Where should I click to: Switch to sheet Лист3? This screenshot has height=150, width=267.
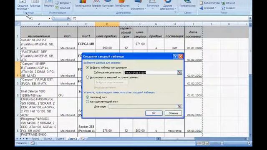(73, 139)
